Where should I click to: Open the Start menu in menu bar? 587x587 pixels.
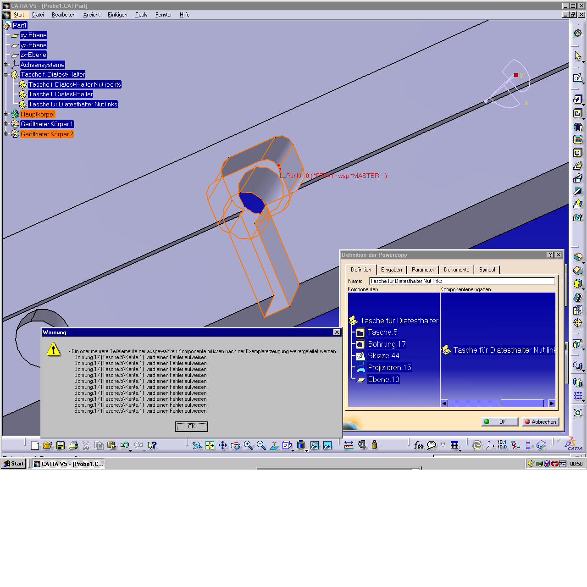pyautogui.click(x=19, y=15)
